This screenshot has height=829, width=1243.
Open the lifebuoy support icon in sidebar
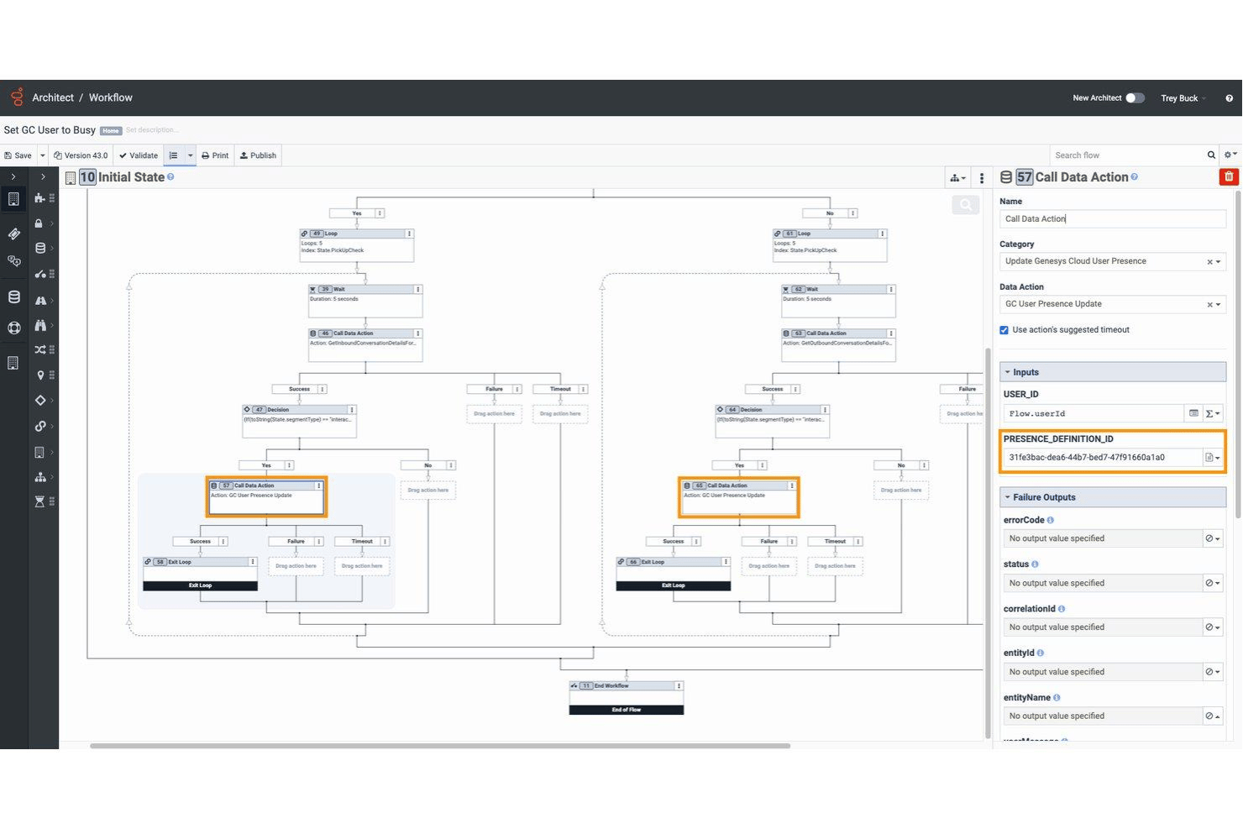click(x=13, y=328)
